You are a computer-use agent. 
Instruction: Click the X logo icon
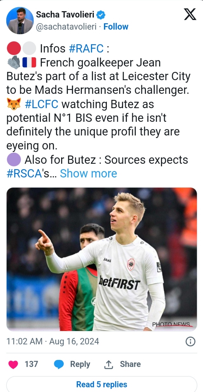coord(190,14)
